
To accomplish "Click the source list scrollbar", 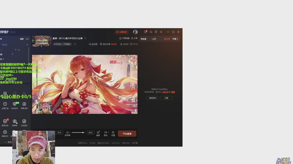I will coord(29,56).
